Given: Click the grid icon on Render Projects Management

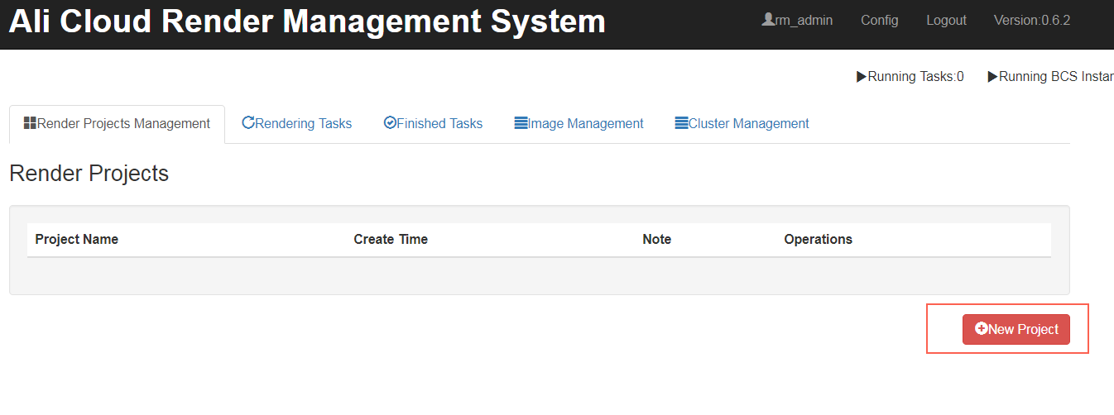Looking at the screenshot, I should click(x=30, y=123).
